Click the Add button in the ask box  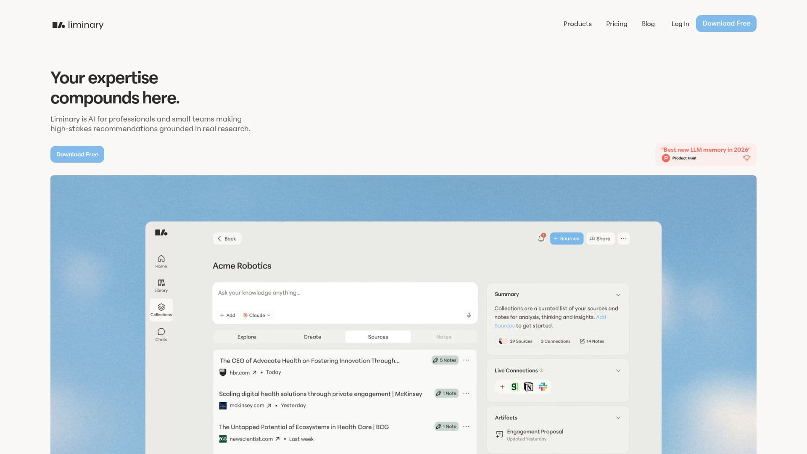tap(227, 315)
